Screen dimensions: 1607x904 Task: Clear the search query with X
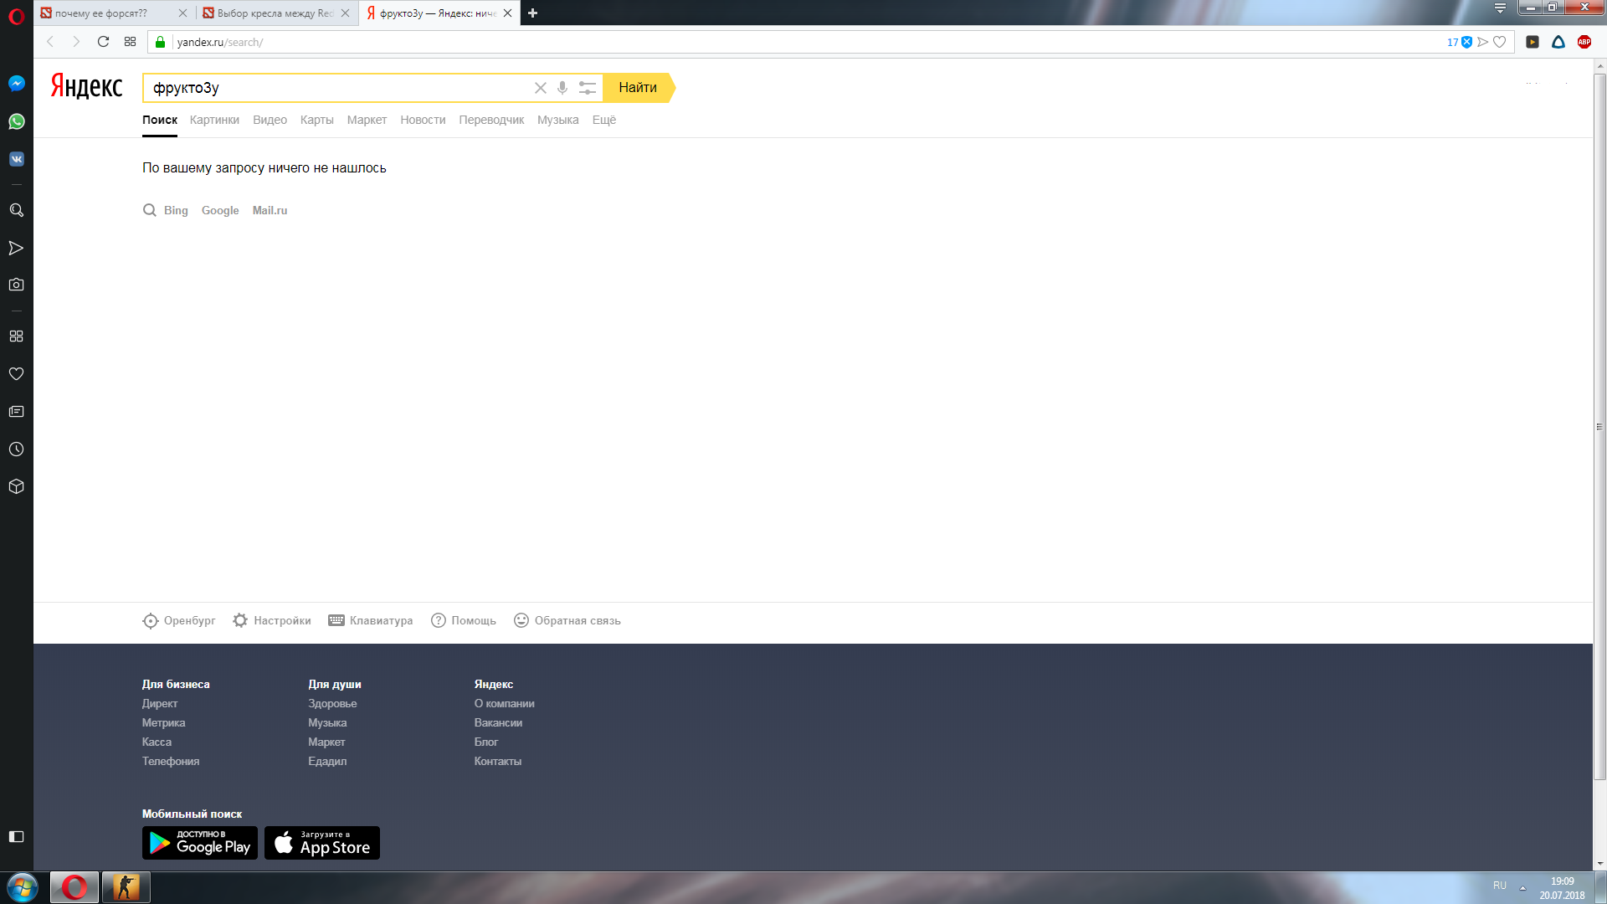point(540,88)
